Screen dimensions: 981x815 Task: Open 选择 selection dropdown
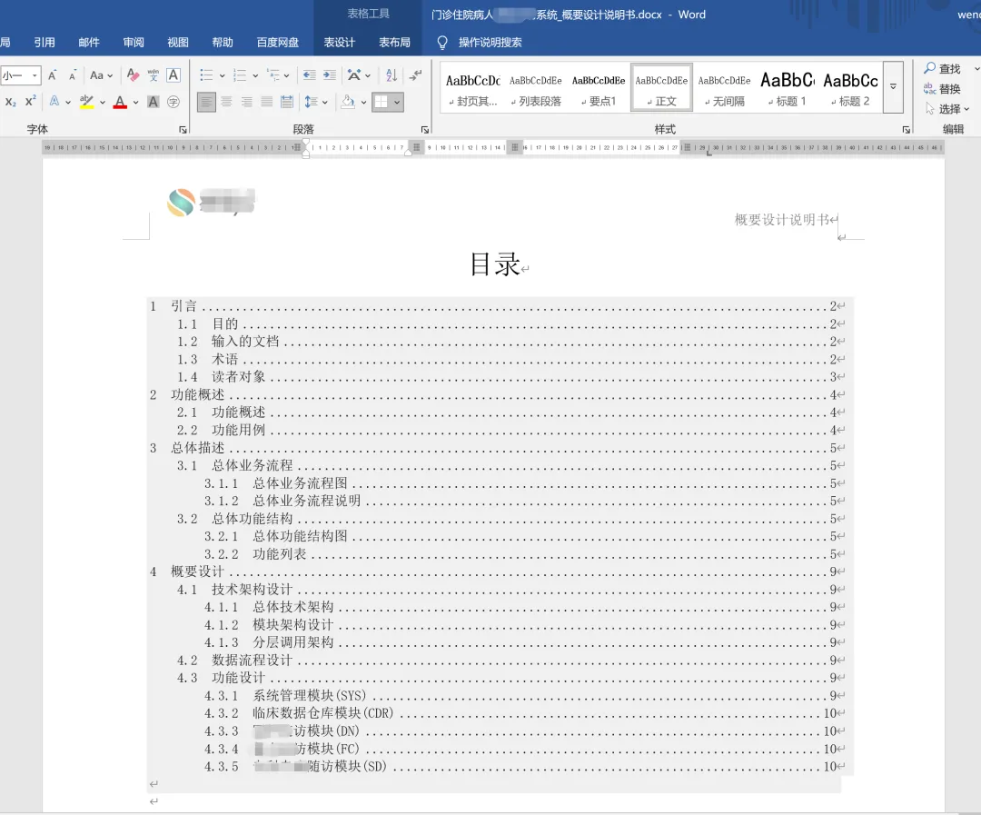(x=947, y=109)
